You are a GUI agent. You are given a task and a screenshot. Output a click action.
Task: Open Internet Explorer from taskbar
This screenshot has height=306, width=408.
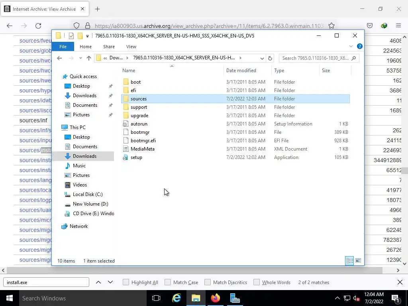click(x=177, y=298)
